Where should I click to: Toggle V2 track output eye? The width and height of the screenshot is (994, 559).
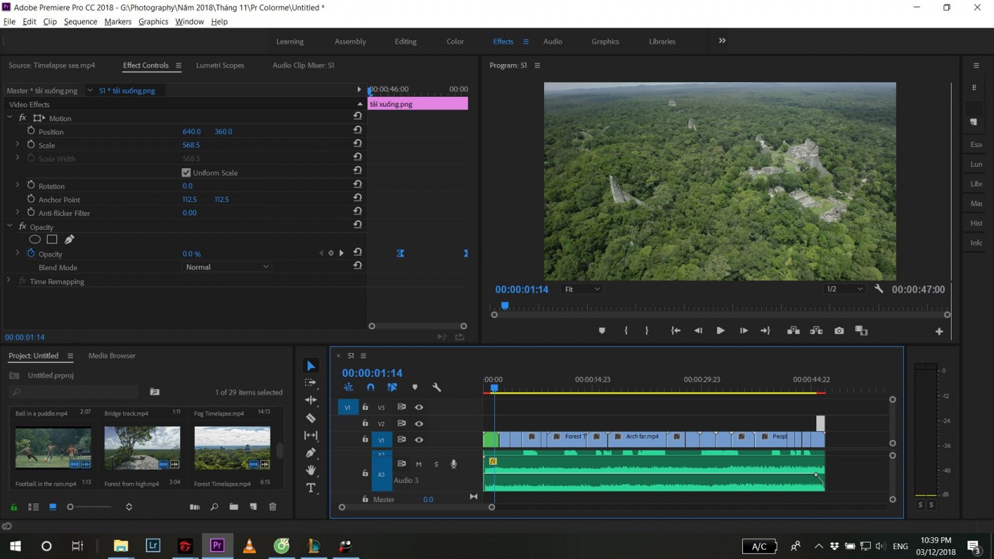coord(419,423)
